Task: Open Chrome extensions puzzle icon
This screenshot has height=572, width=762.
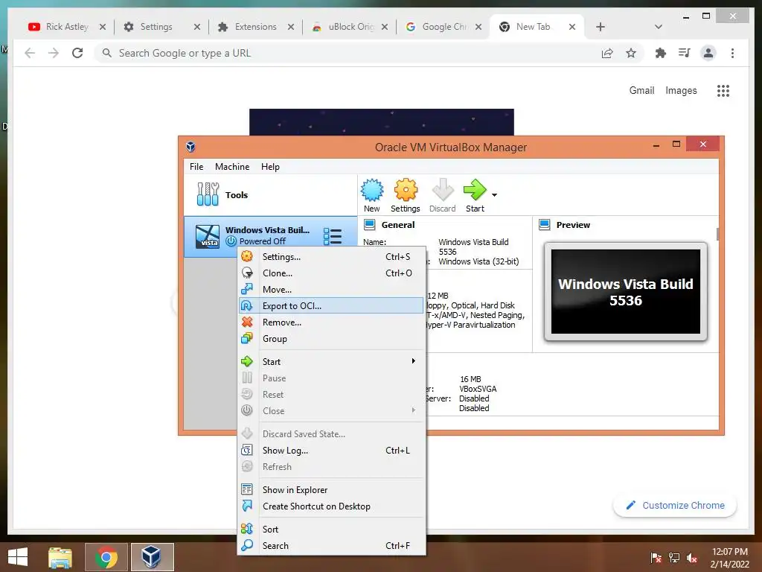Action: coord(661,53)
